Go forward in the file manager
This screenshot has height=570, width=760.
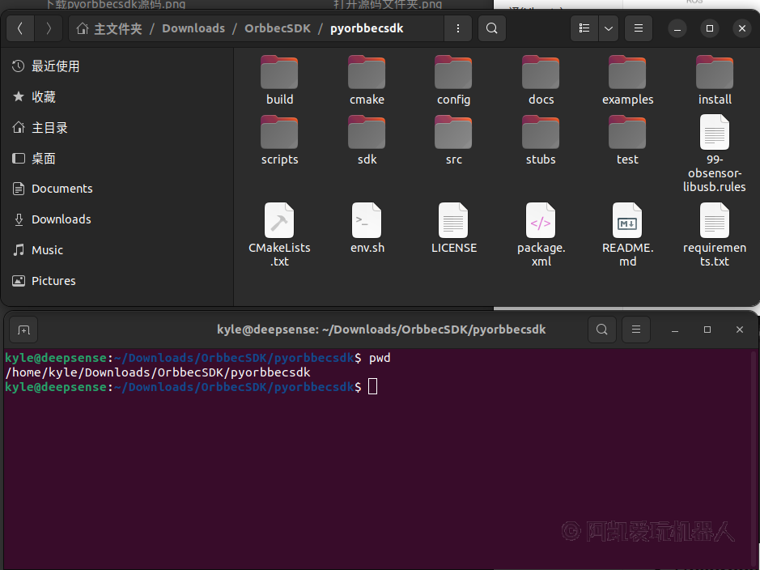click(x=49, y=28)
